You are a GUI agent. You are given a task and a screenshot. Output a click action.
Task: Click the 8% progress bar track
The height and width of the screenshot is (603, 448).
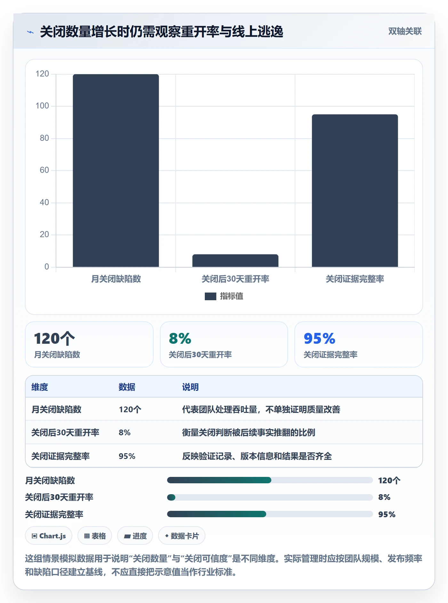270,497
